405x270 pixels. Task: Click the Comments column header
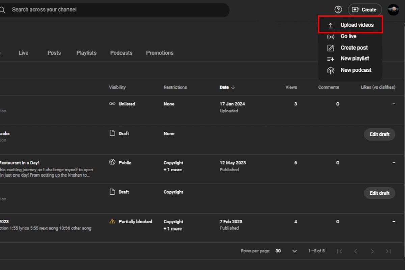click(x=328, y=87)
